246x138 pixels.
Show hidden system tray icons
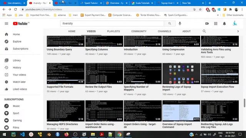196,135
